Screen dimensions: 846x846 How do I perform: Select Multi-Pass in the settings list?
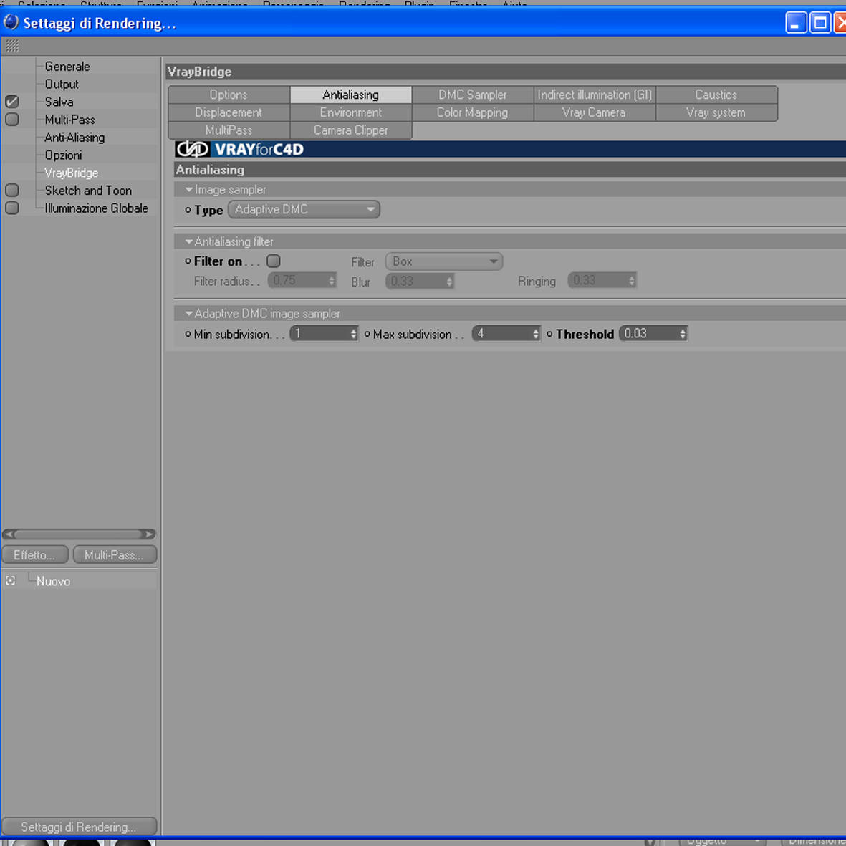click(69, 119)
